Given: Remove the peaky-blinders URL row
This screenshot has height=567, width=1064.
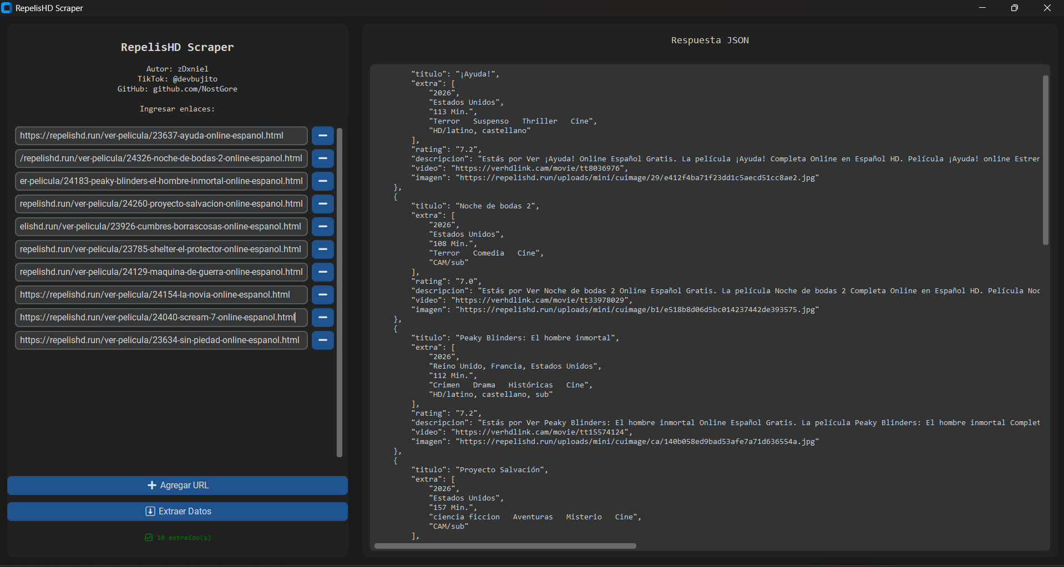Looking at the screenshot, I should tap(322, 181).
